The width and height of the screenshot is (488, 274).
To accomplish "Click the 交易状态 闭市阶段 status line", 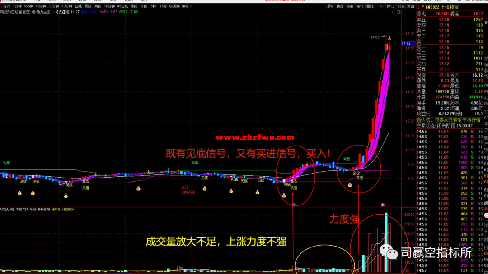I will [x=445, y=126].
